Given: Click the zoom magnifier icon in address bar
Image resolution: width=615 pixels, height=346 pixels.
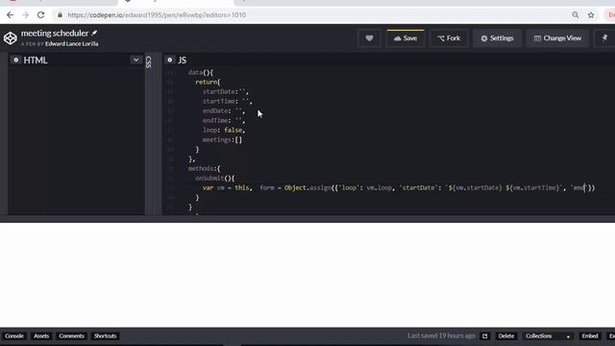Looking at the screenshot, I should [576, 15].
